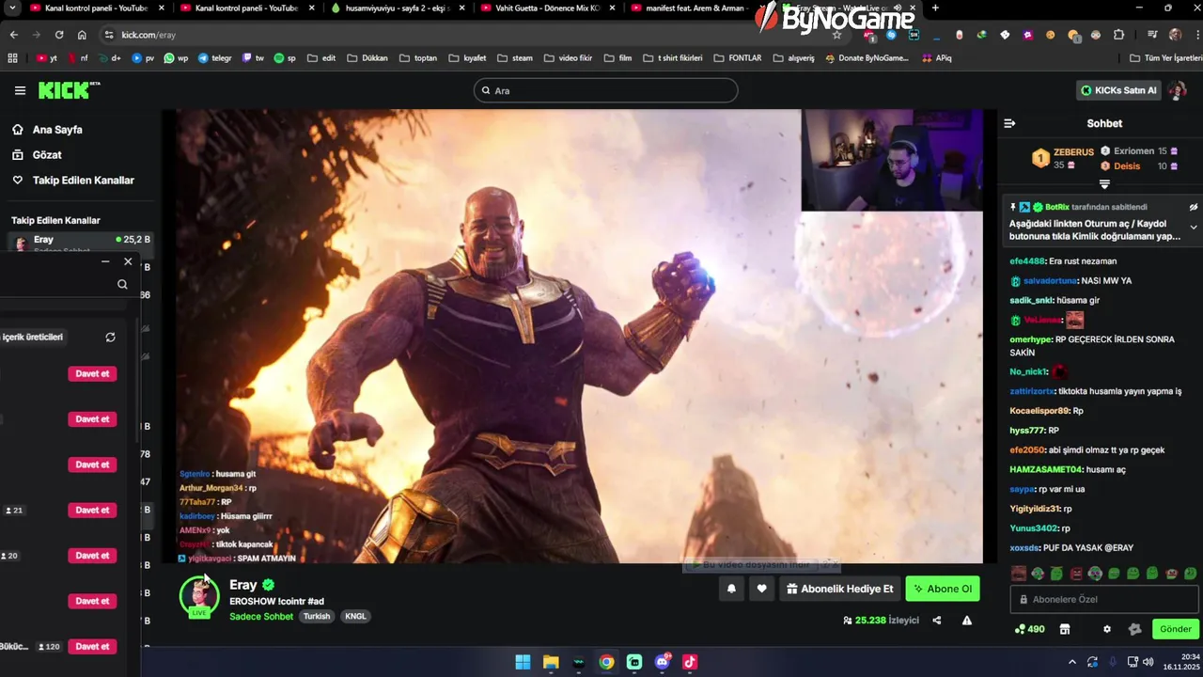Open the Windows Start menu

pyautogui.click(x=523, y=662)
